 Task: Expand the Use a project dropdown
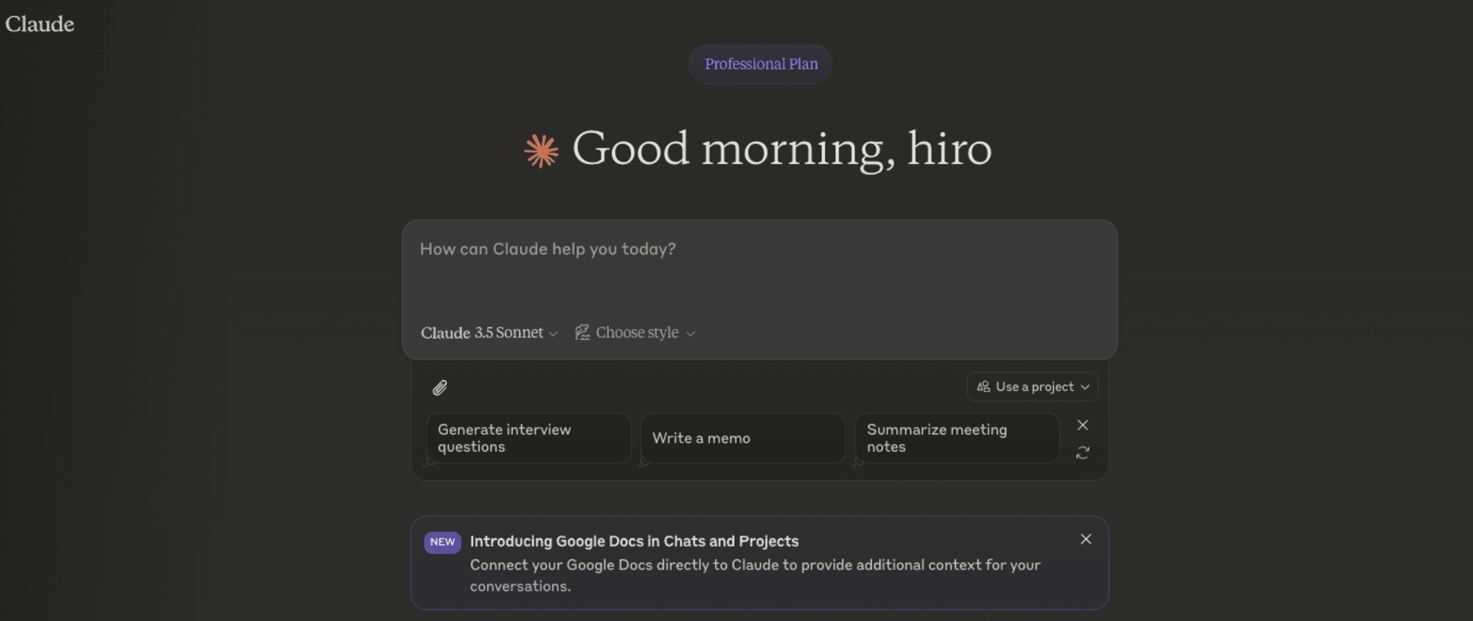click(x=1033, y=387)
